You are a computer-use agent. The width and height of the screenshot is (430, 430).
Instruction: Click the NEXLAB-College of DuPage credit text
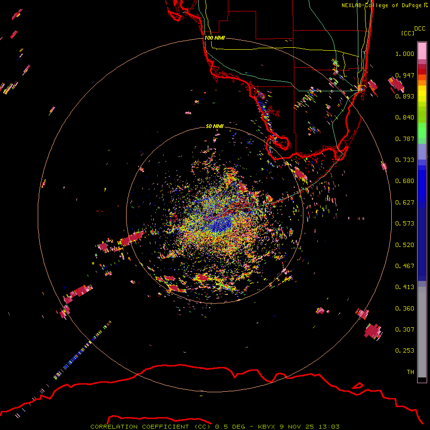pos(384,5)
